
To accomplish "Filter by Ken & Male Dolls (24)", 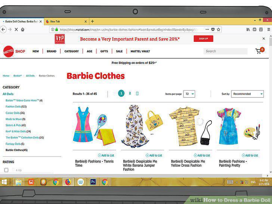I will (x=18, y=132).
